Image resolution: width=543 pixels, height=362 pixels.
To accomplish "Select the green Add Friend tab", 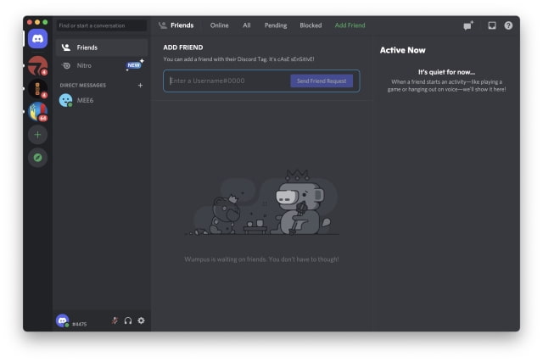I will (x=350, y=25).
